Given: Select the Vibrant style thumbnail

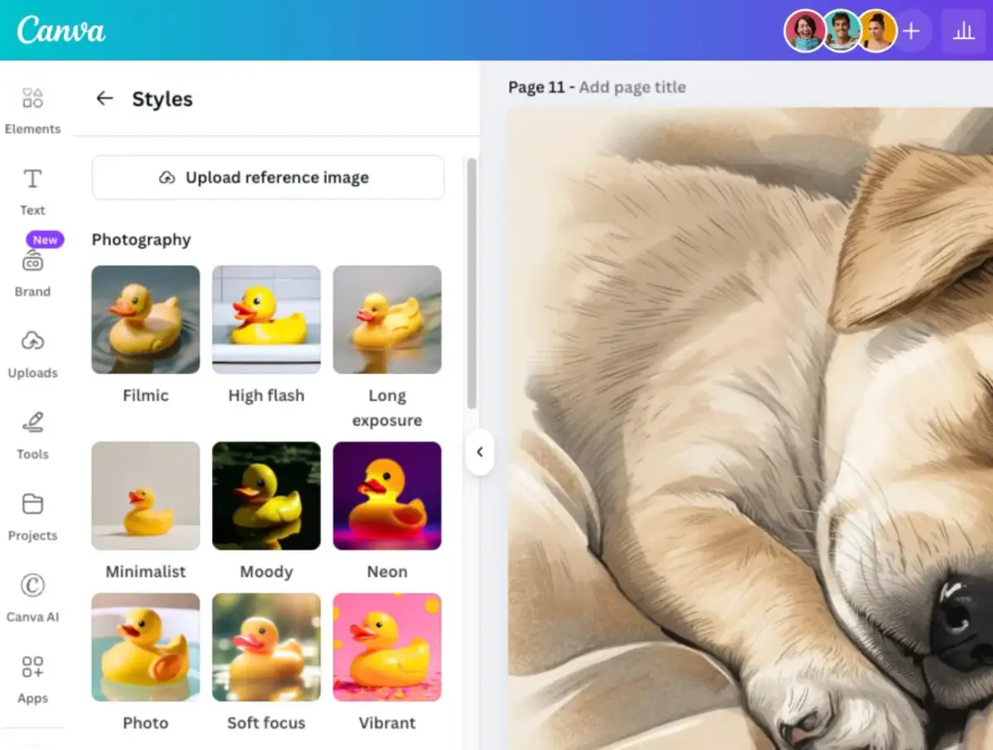Looking at the screenshot, I should click(387, 647).
